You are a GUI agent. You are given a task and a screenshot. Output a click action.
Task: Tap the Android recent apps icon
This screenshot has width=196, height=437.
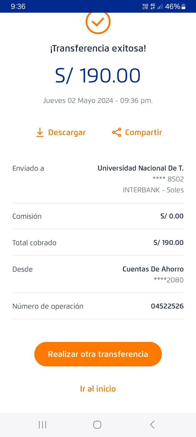click(42, 425)
